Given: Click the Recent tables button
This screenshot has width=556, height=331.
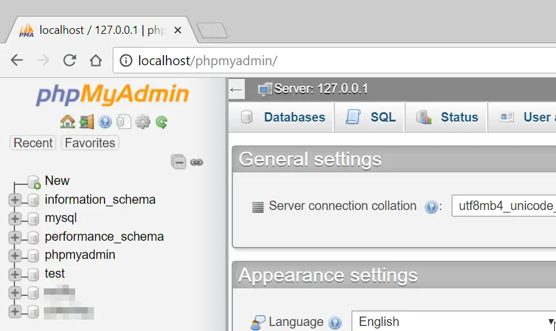Looking at the screenshot, I should click(33, 143).
